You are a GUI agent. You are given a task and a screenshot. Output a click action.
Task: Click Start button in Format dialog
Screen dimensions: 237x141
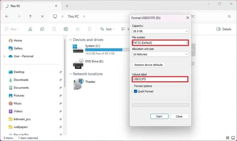click(x=159, y=116)
